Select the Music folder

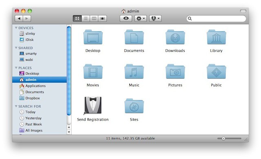(134, 72)
